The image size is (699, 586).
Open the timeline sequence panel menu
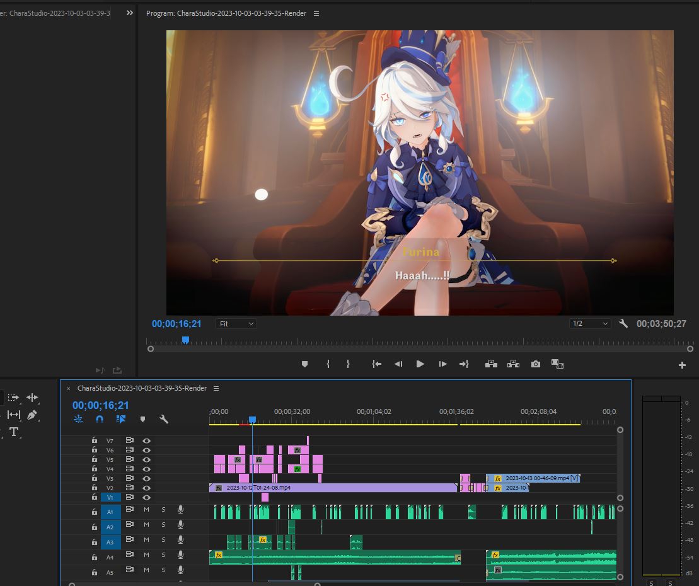(x=216, y=388)
